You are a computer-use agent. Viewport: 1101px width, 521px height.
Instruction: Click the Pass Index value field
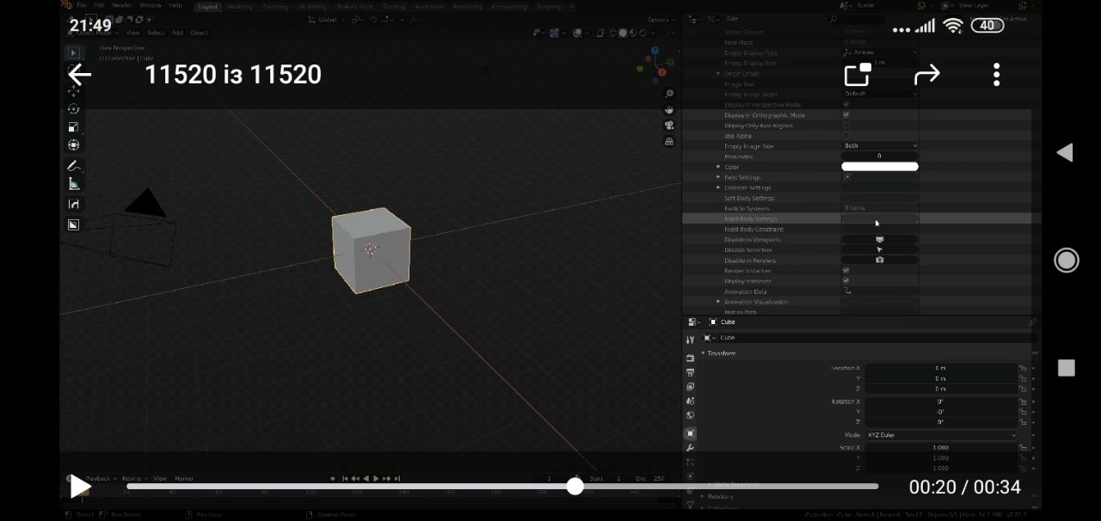click(x=879, y=156)
